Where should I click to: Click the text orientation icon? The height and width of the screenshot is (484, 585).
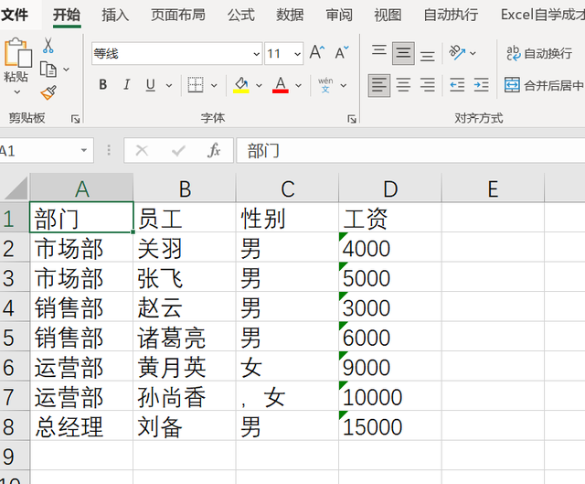[457, 53]
